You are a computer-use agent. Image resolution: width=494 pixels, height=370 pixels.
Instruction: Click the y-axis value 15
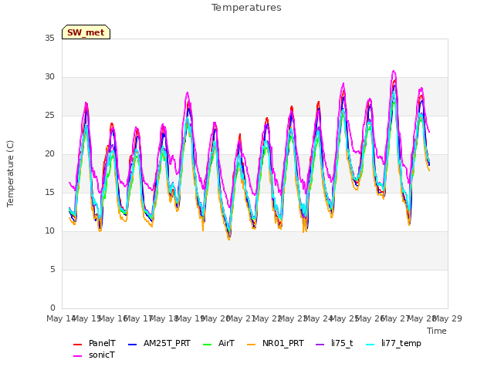tap(49, 192)
